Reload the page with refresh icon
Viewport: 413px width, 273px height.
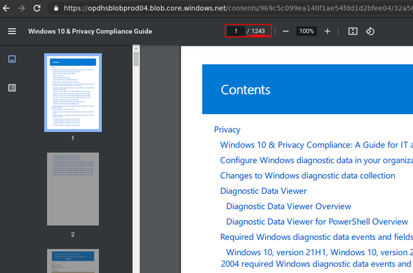[37, 8]
